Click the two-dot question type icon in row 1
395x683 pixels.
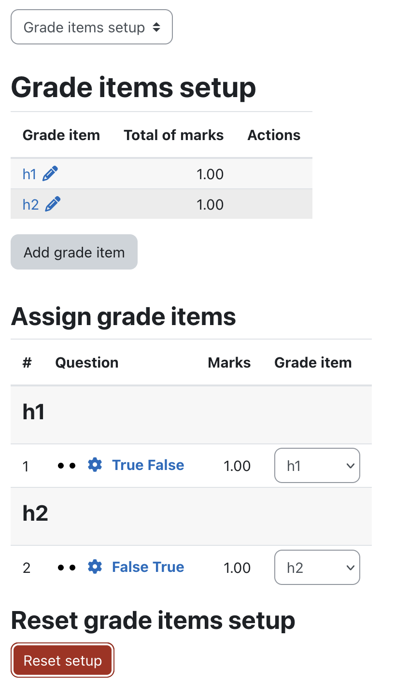67,466
